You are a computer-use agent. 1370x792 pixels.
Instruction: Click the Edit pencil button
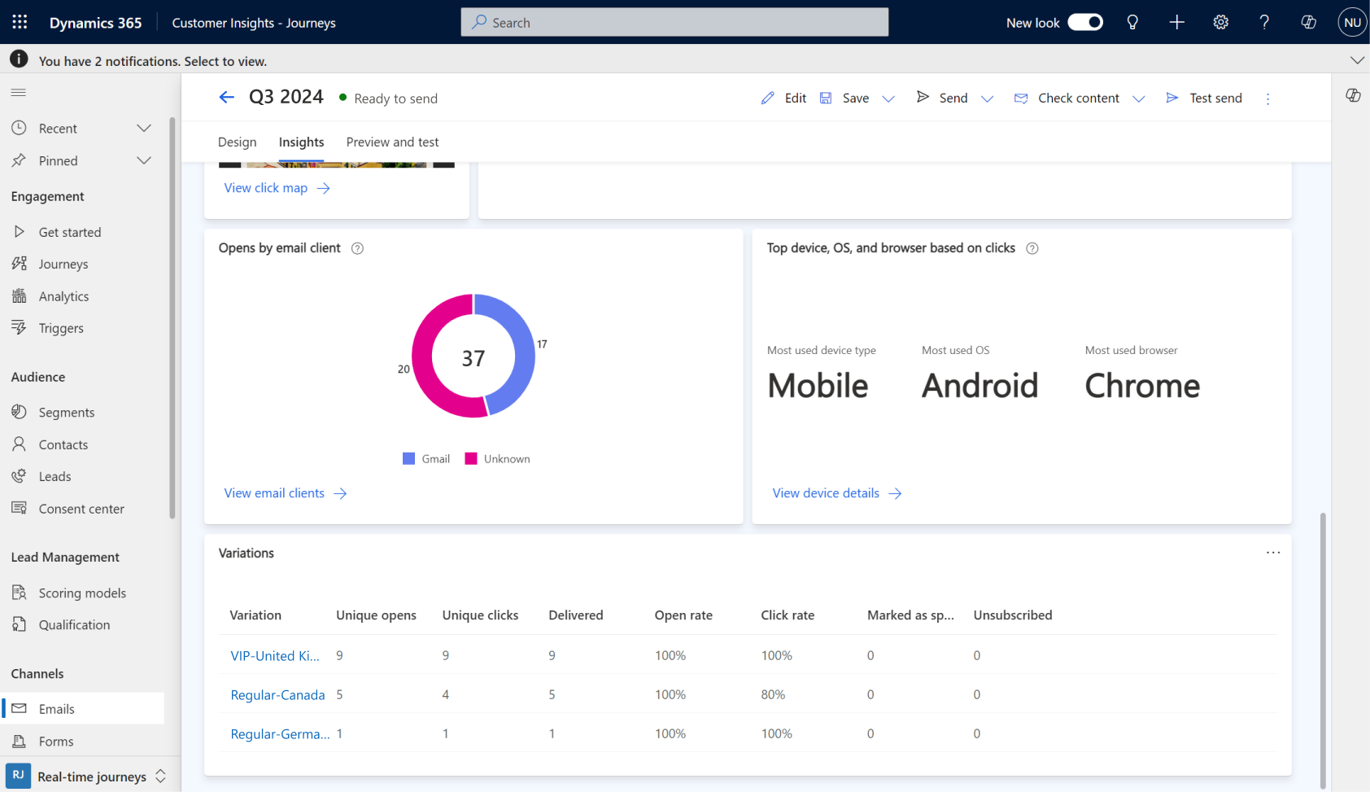pyautogui.click(x=783, y=98)
